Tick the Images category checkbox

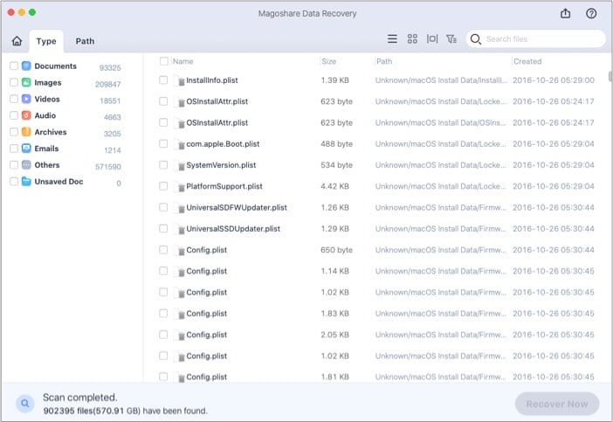pos(14,82)
